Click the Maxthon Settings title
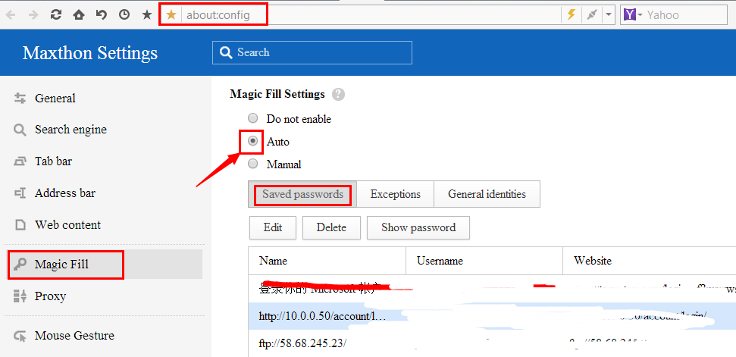This screenshot has width=736, height=357. point(90,53)
